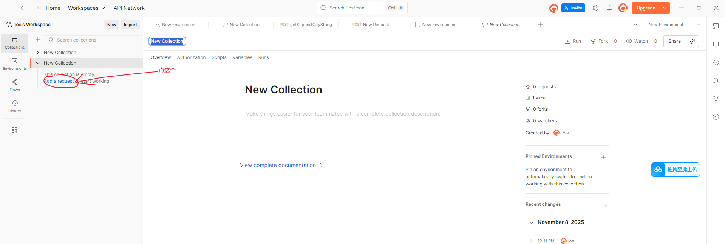Switch to the Scripts tab
Screen dimensions: 725x244
(x=219, y=57)
